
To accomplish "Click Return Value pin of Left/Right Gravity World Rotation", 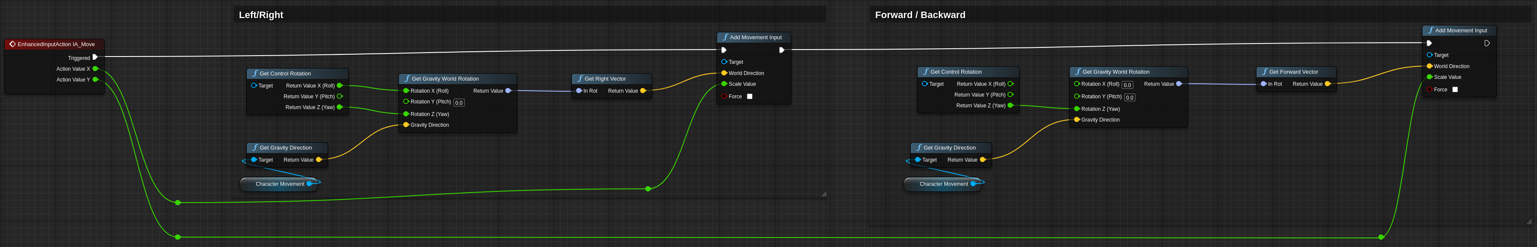I will [x=508, y=91].
